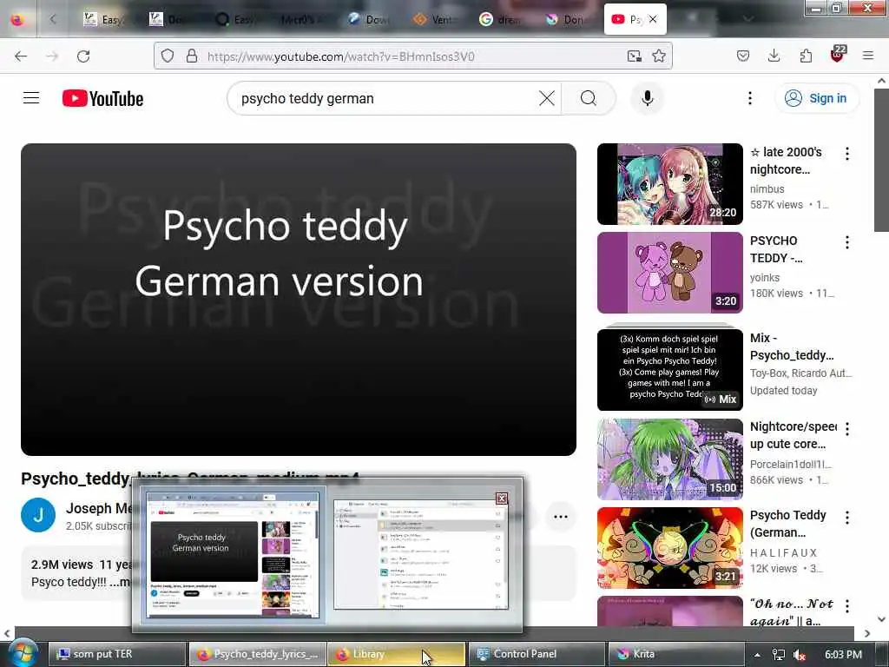889x667 pixels.
Task: Close the Library taskbar preview window
Action: [501, 498]
